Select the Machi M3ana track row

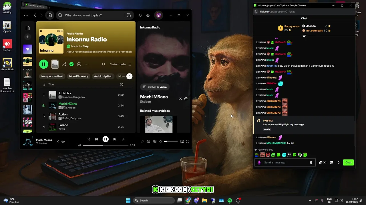click(86, 106)
